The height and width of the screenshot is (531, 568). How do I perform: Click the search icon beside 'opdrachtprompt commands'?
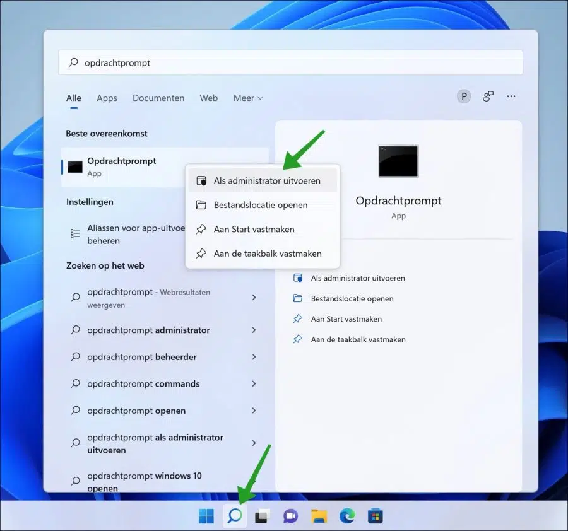(x=75, y=383)
